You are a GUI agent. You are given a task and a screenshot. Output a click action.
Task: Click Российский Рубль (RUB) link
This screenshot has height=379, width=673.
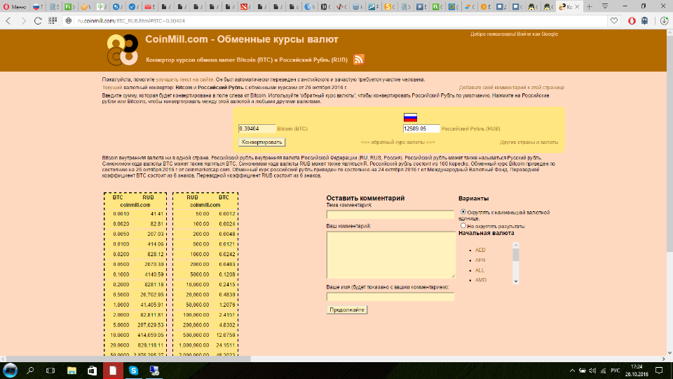pos(471,128)
